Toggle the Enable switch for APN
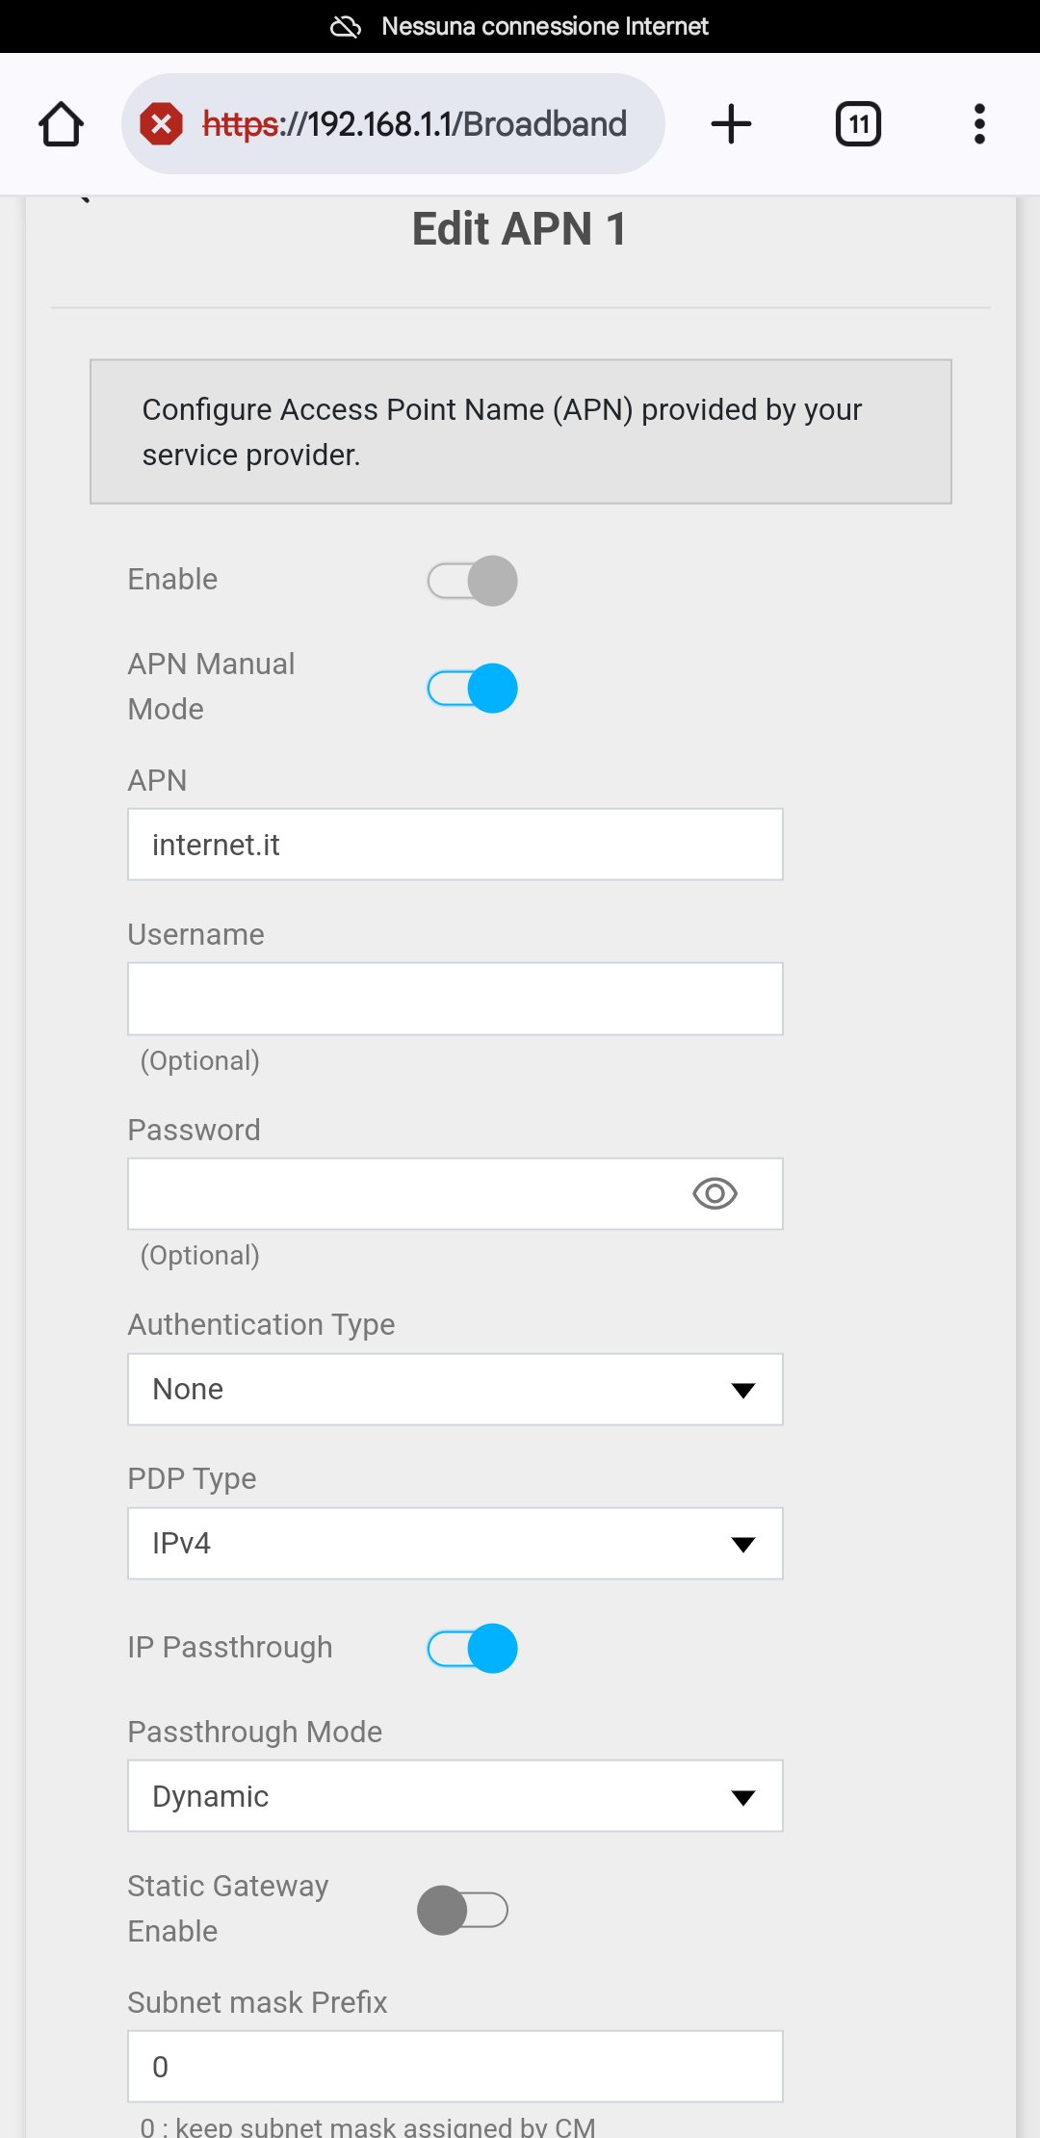 coord(472,581)
